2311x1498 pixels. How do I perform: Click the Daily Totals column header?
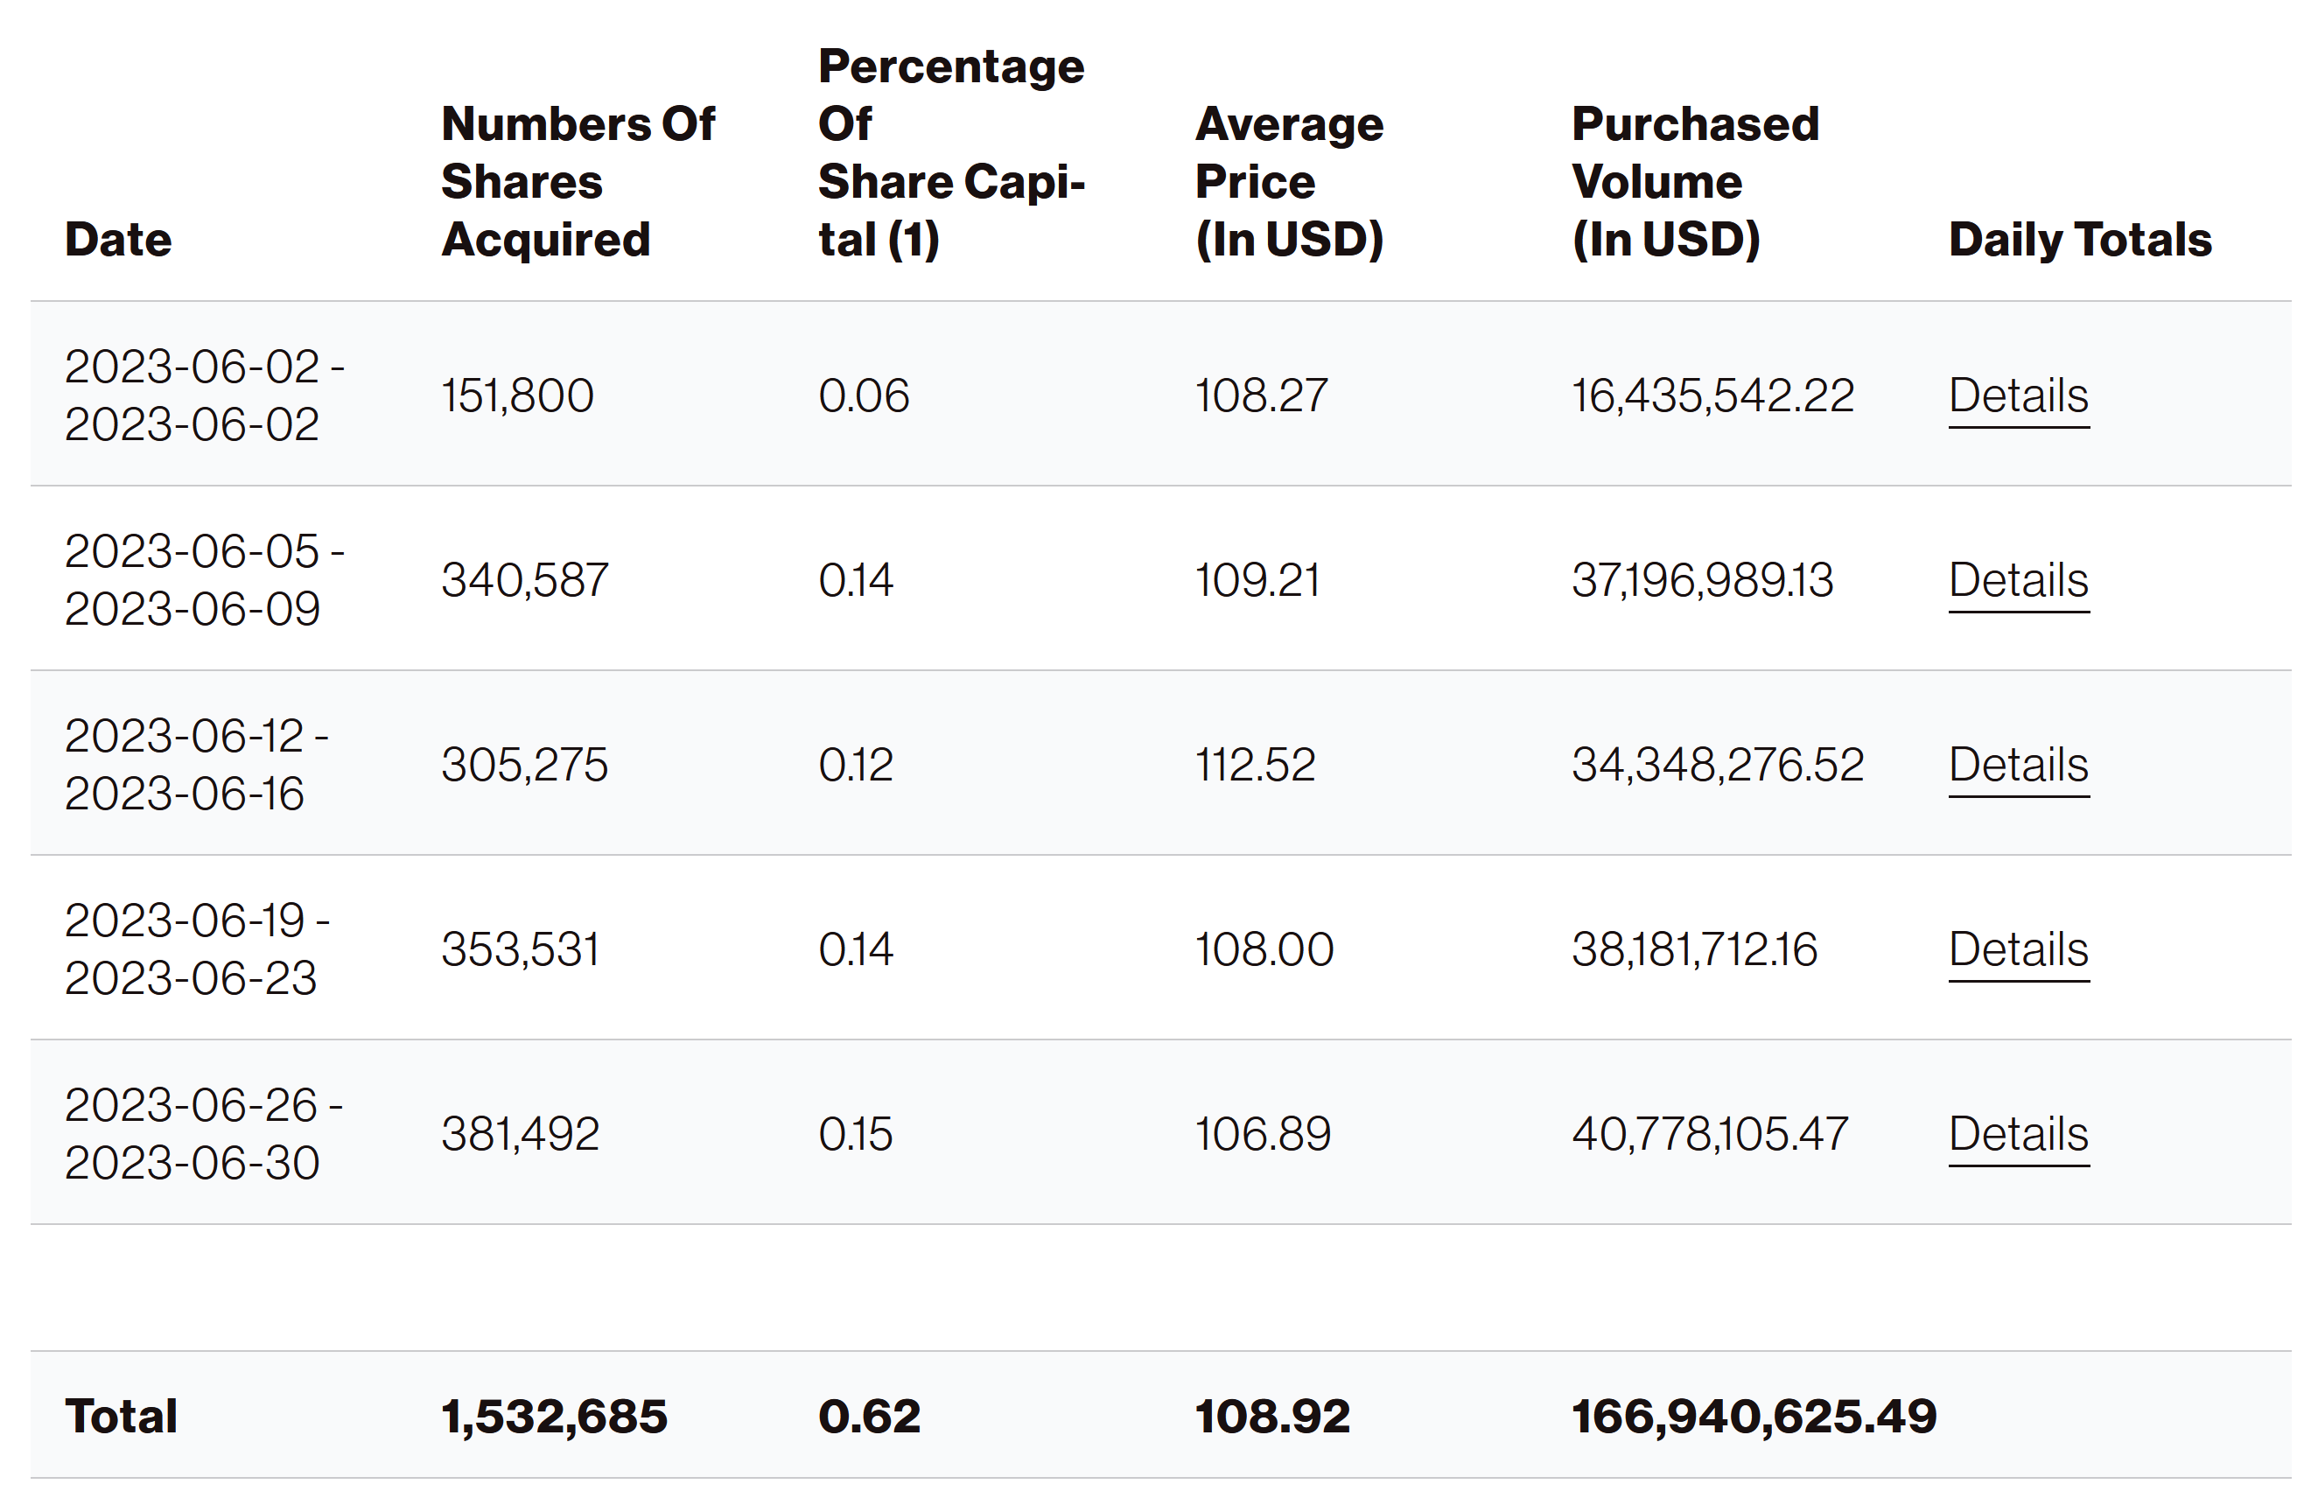2079,240
